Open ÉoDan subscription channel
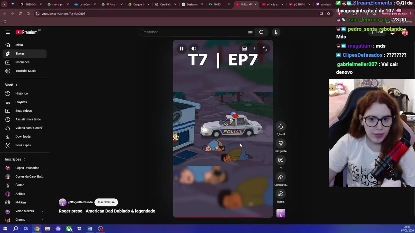Screen dimensions: 415x233 25,185
